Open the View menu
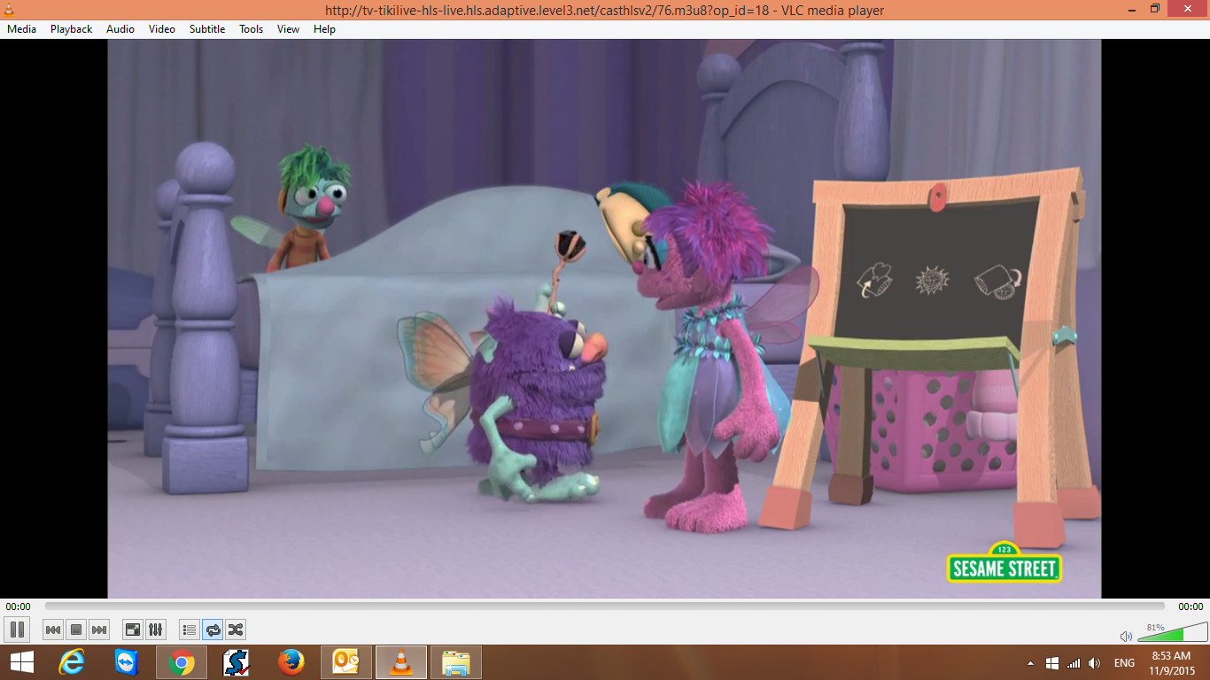 click(288, 29)
